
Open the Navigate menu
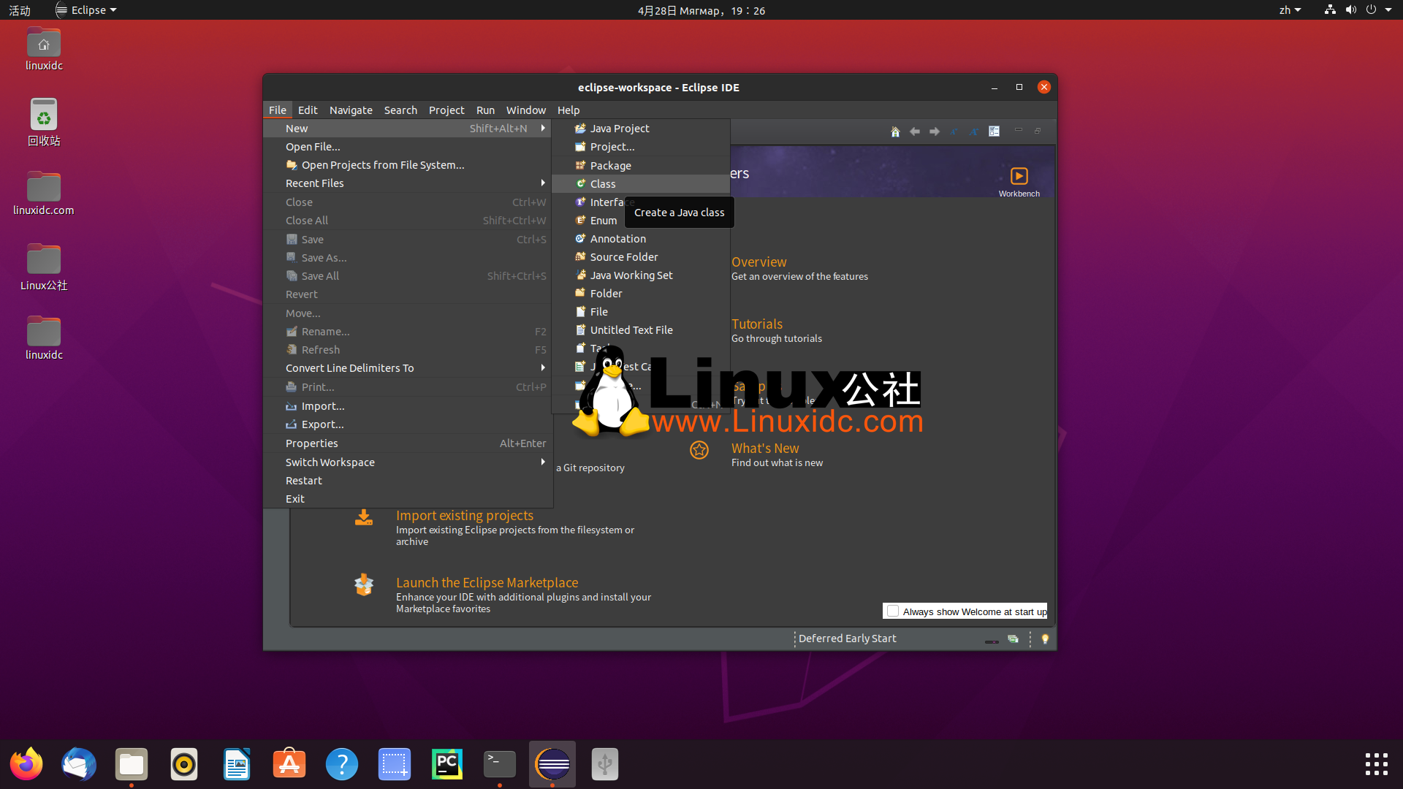351,110
